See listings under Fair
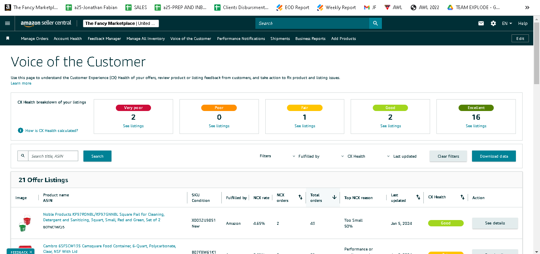 pos(305,126)
